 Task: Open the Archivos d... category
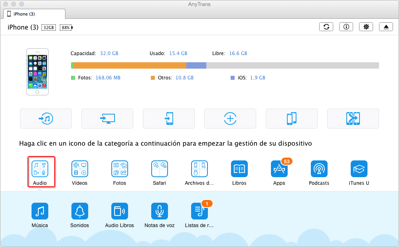point(199,169)
